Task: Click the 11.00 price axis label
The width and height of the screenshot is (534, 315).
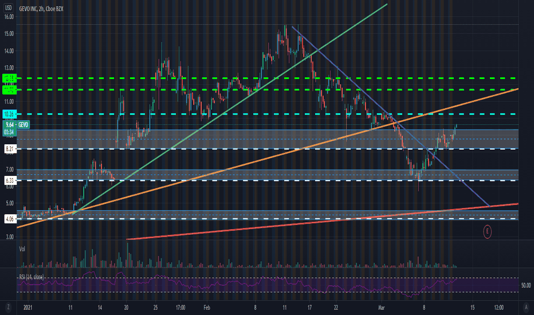Action: 9,101
